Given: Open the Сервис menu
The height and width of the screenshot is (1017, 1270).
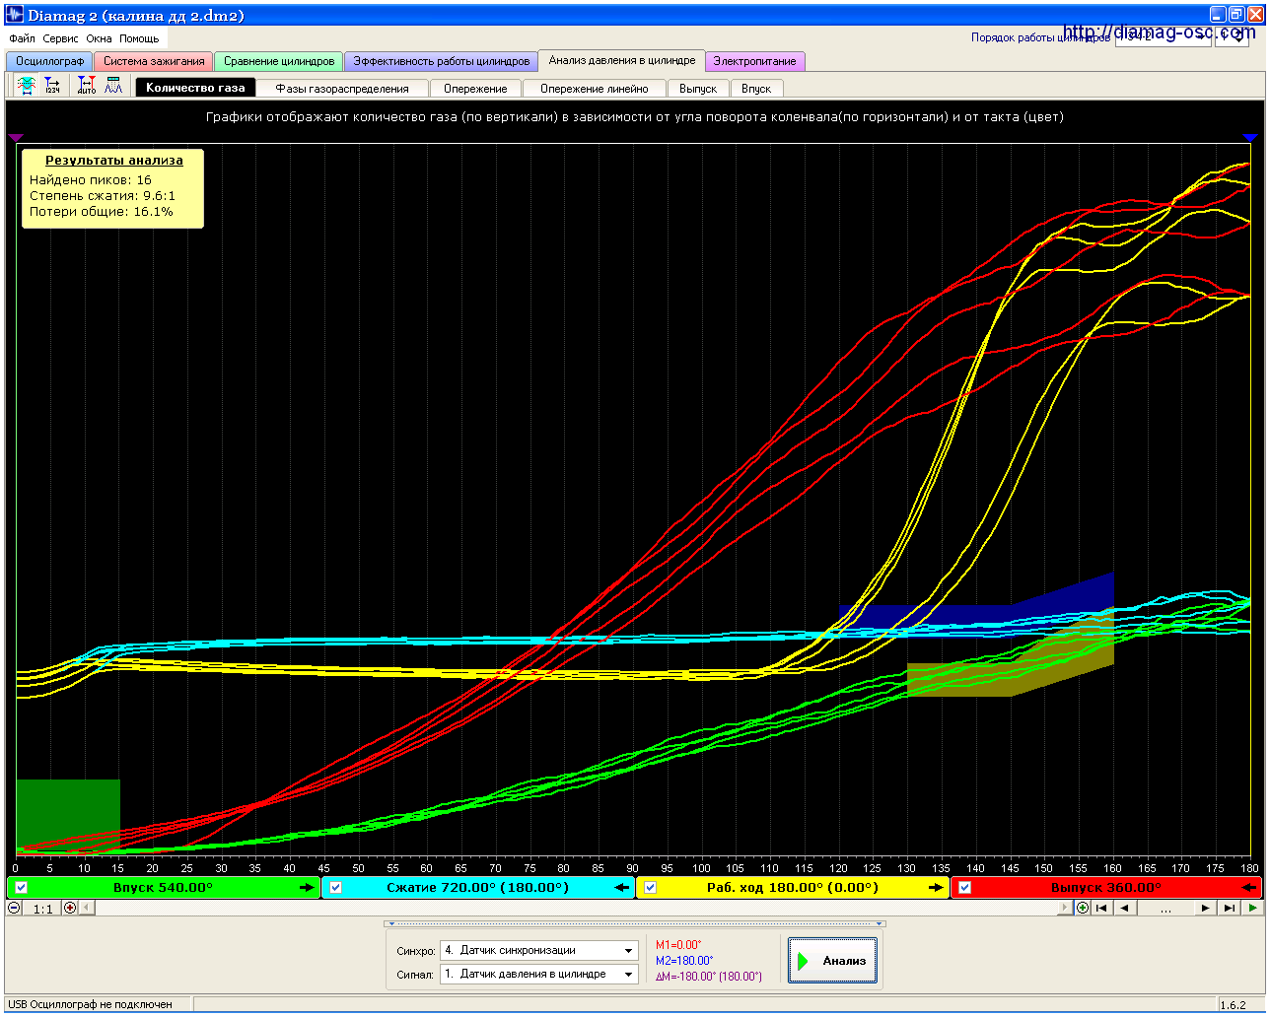Looking at the screenshot, I should [x=60, y=38].
